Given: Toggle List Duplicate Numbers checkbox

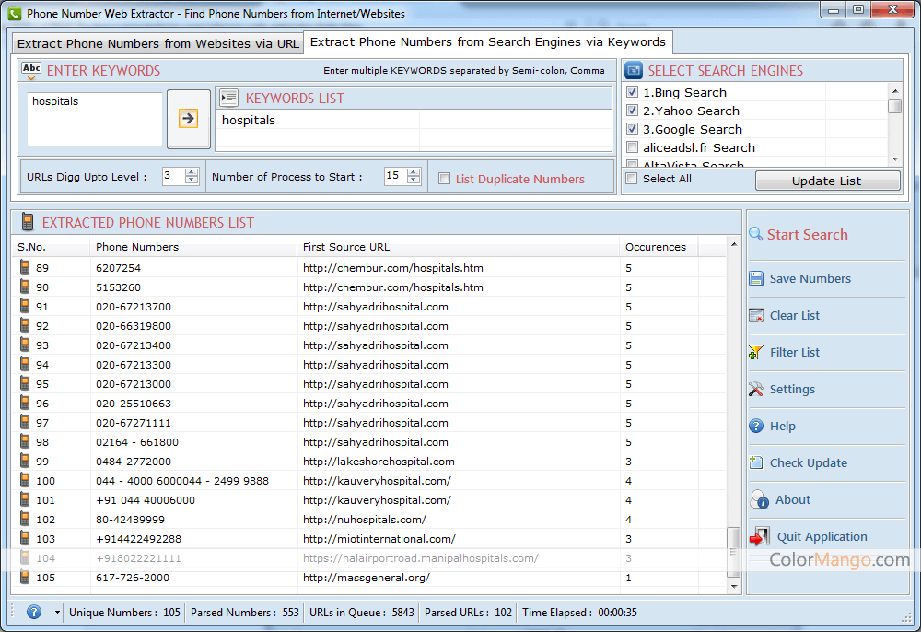Looking at the screenshot, I should click(x=445, y=179).
